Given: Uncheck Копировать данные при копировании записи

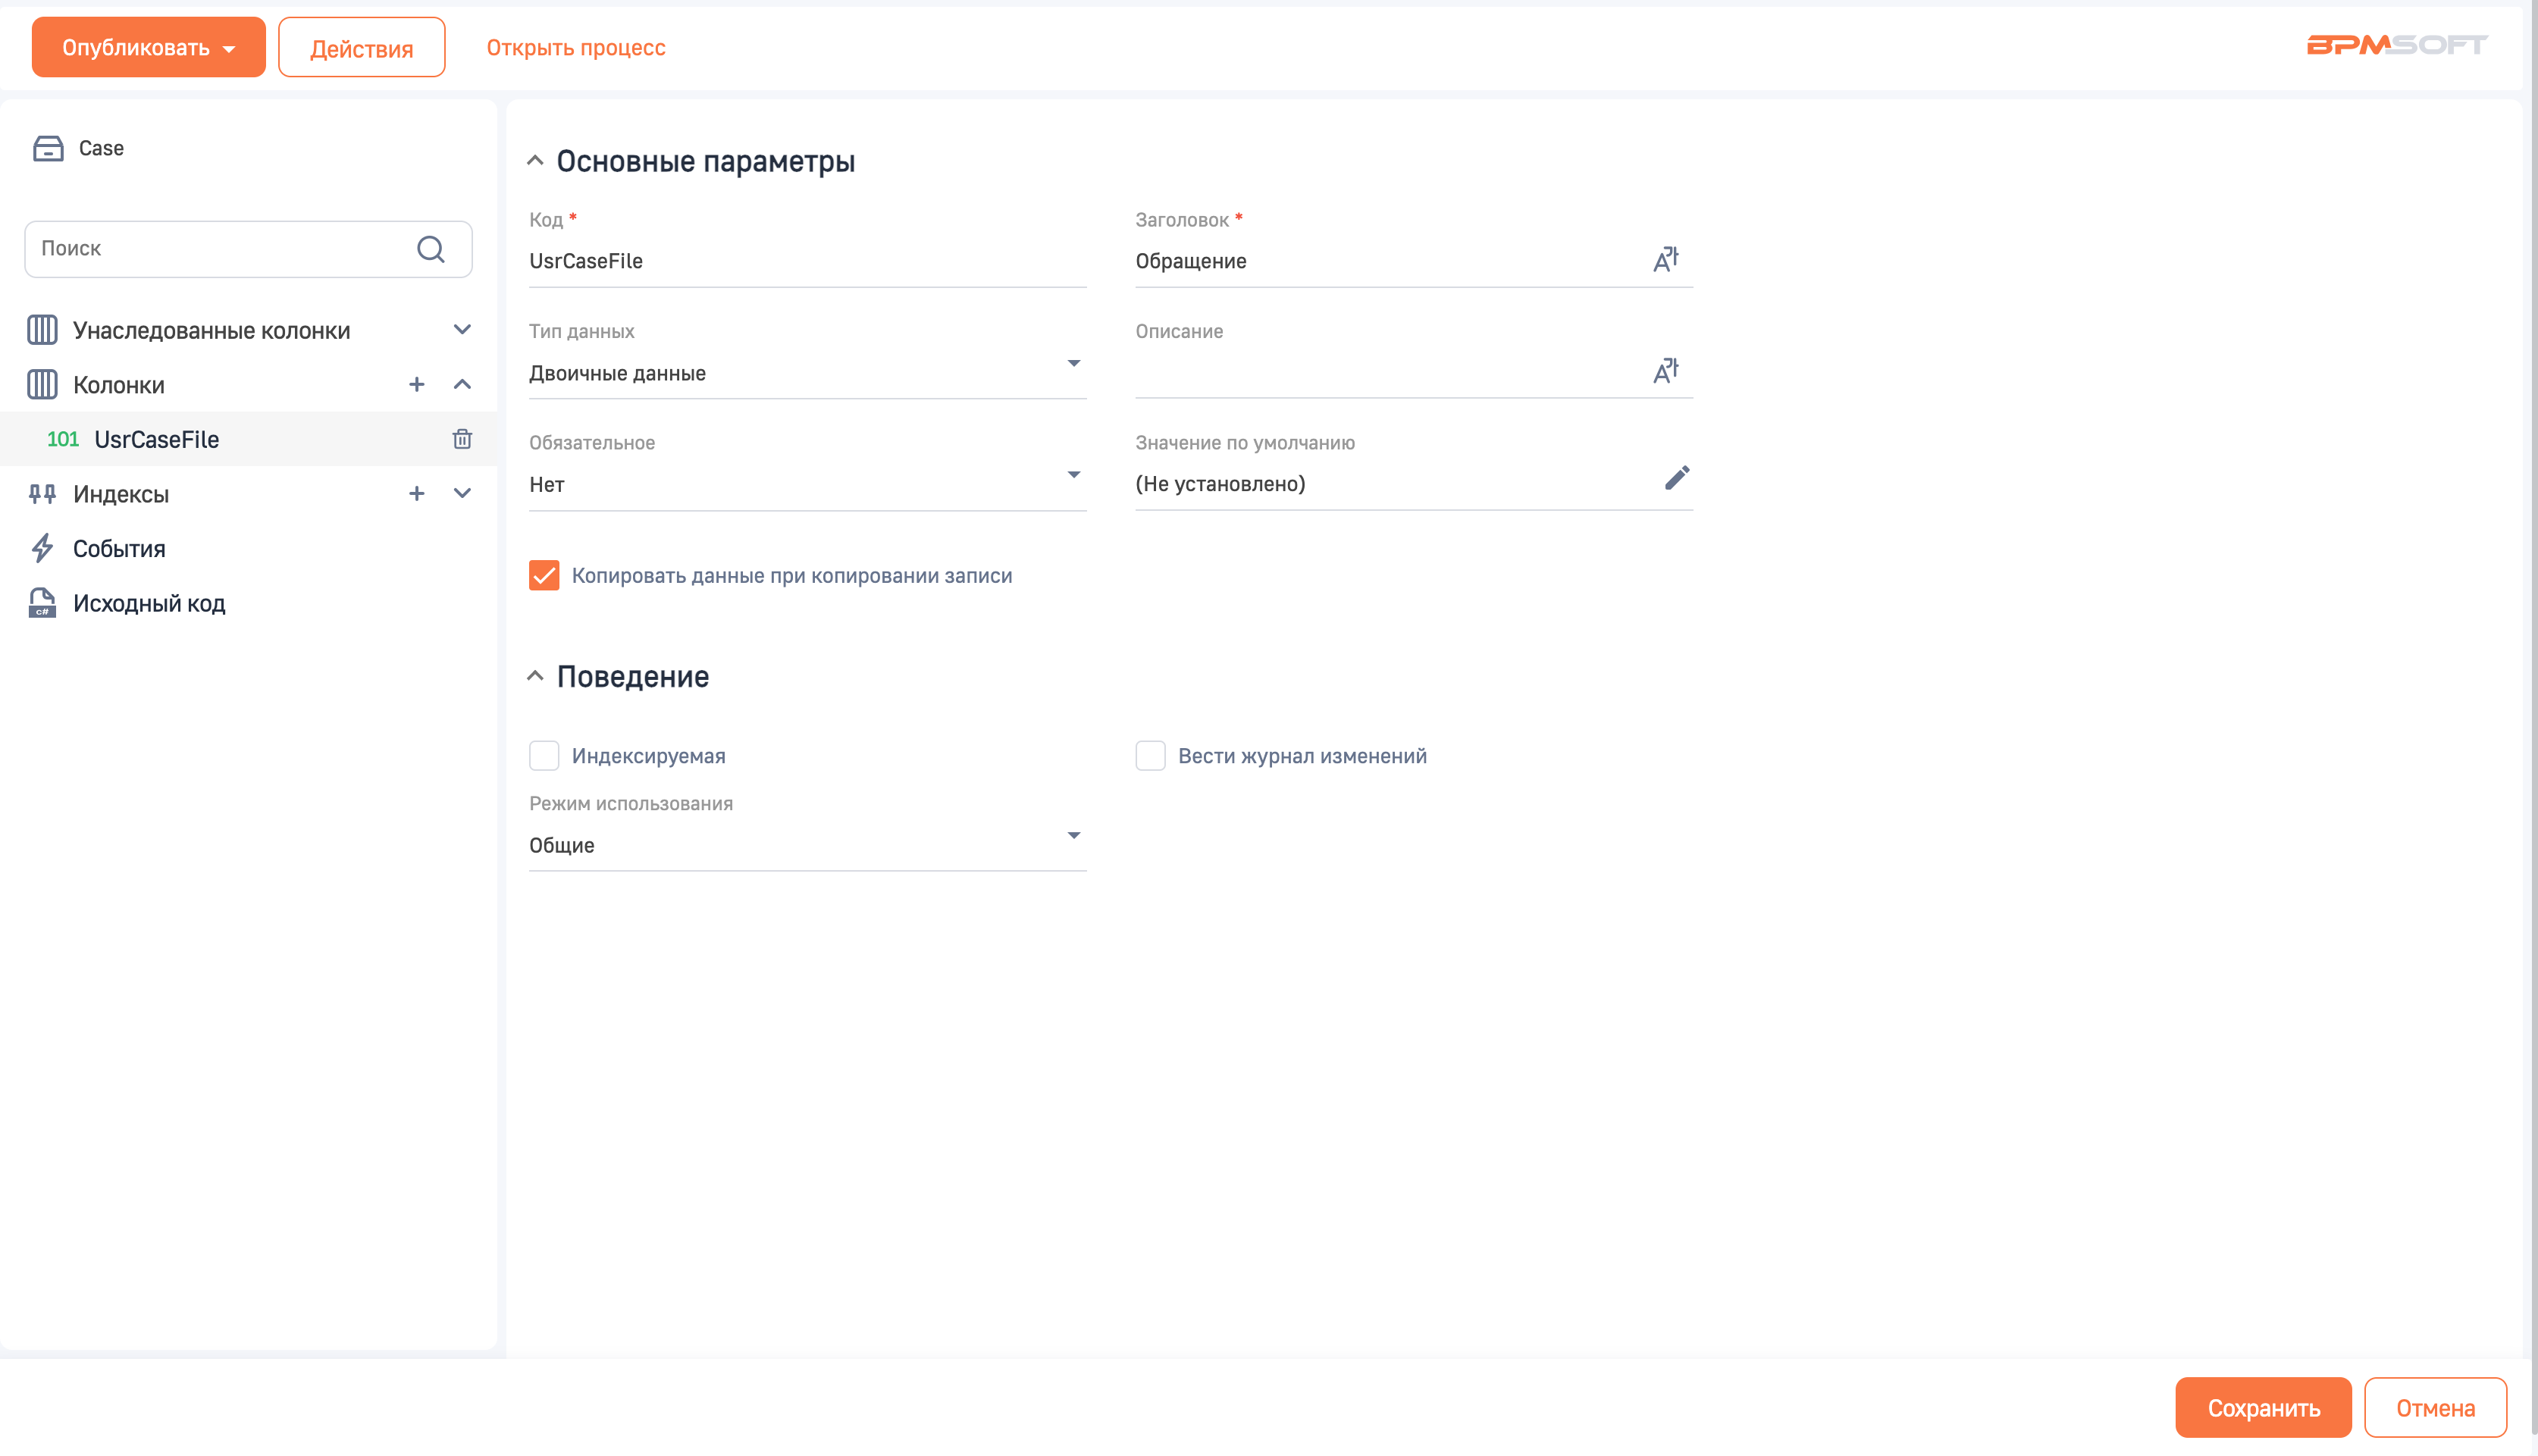Looking at the screenshot, I should 544,575.
